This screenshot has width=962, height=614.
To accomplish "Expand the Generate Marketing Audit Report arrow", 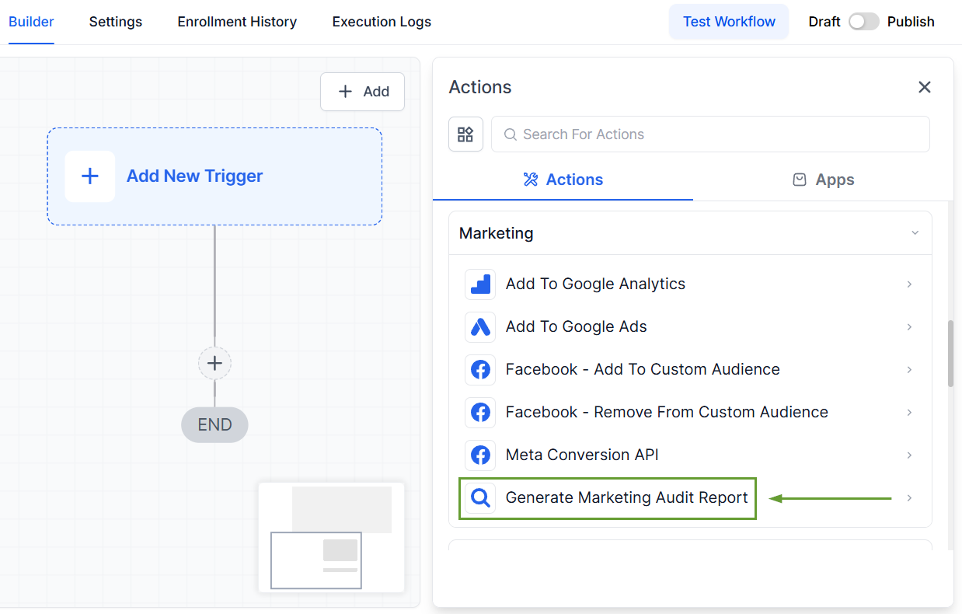I will pyautogui.click(x=909, y=498).
